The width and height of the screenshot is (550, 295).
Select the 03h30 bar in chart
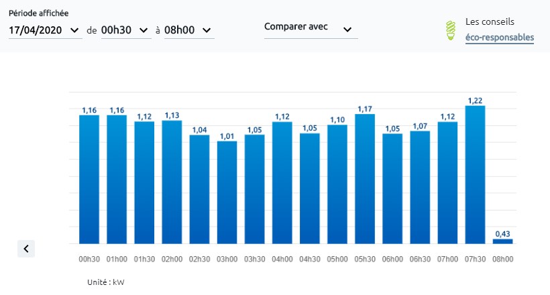coord(255,189)
